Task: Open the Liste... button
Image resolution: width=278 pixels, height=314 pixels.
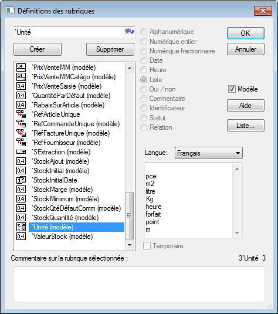Action: point(246,126)
